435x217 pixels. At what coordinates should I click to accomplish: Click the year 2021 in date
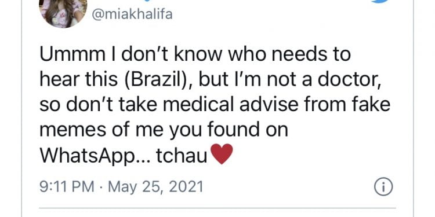[186, 187]
